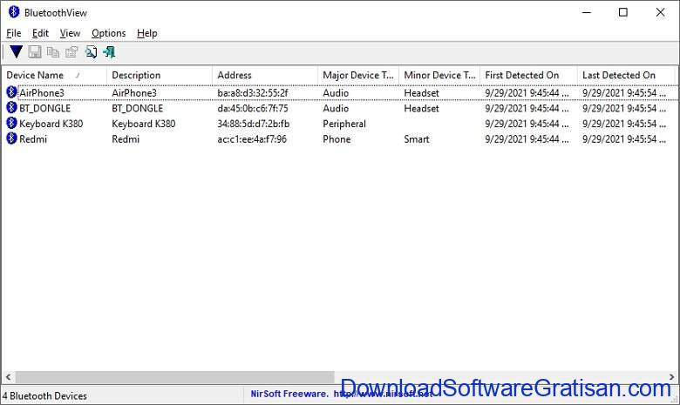
Task: Sort by Description column header
Action: [x=160, y=76]
